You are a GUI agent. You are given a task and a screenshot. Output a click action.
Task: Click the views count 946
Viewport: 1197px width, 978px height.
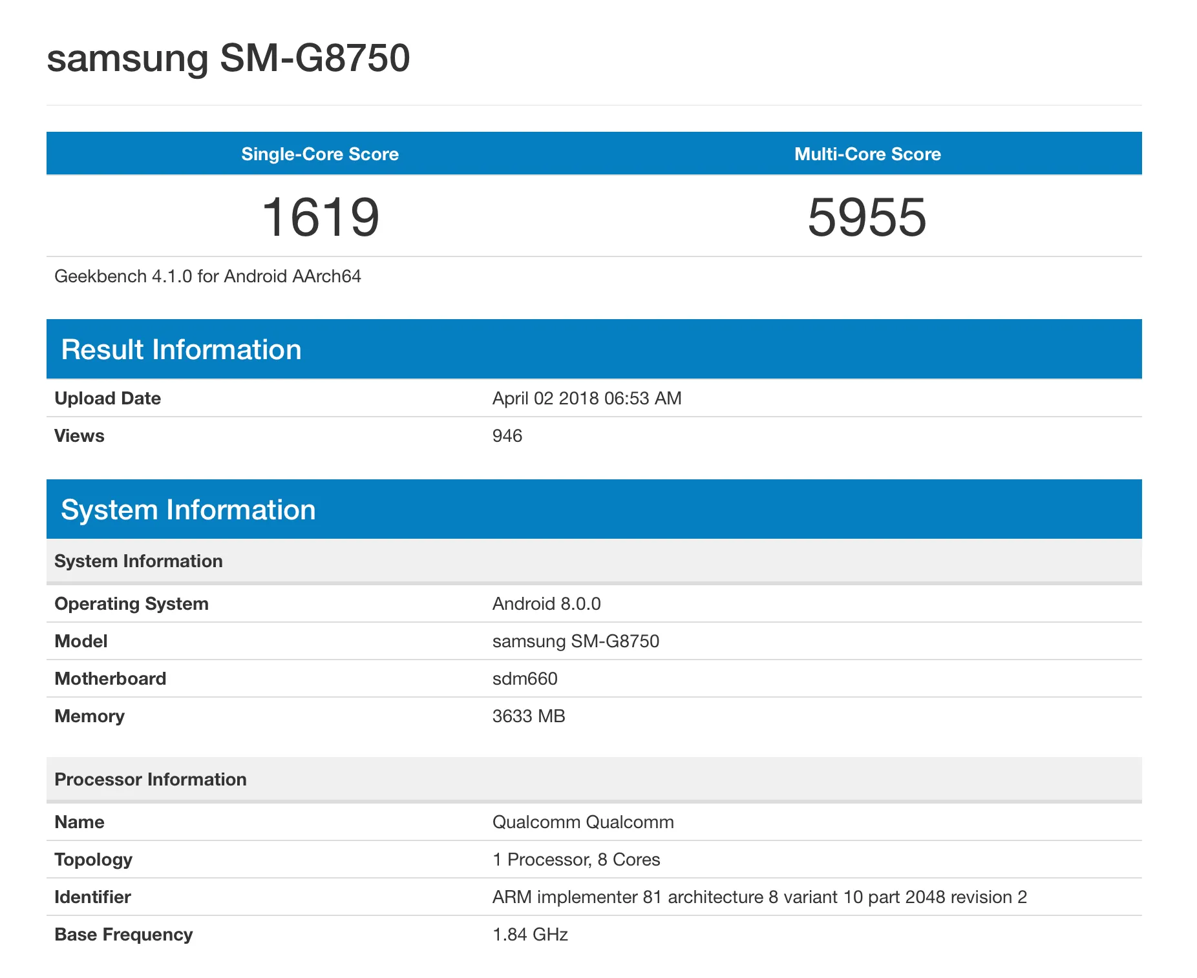coord(507,435)
